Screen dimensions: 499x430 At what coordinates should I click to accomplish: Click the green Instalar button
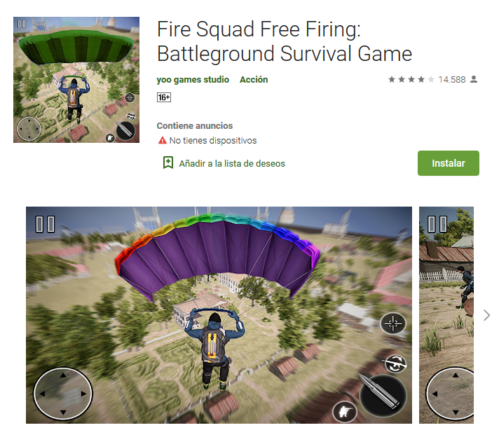pyautogui.click(x=448, y=163)
